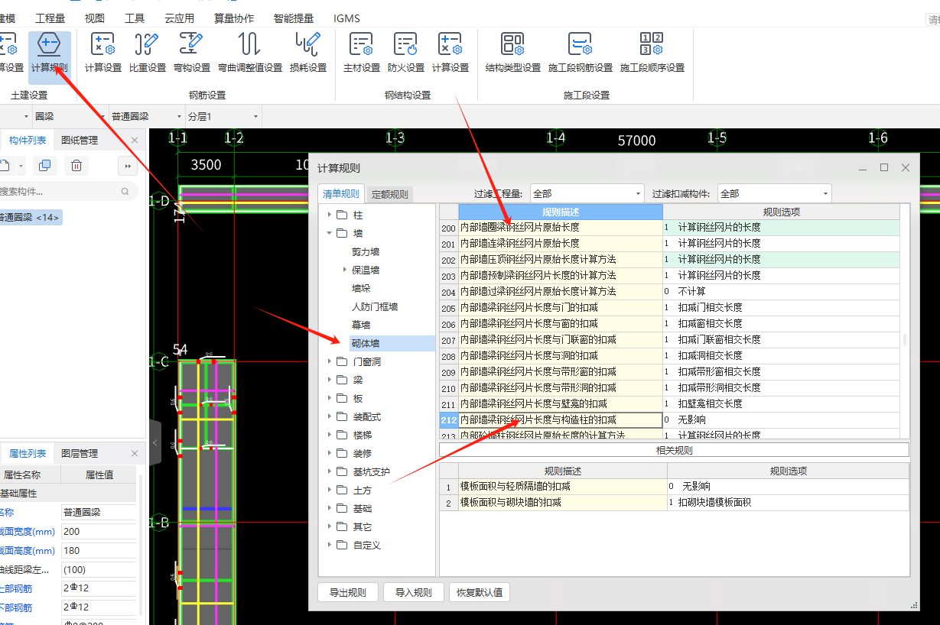Viewport: 940px width, 625px height.
Task: Click the search magnifier in component search
Action: click(125, 191)
